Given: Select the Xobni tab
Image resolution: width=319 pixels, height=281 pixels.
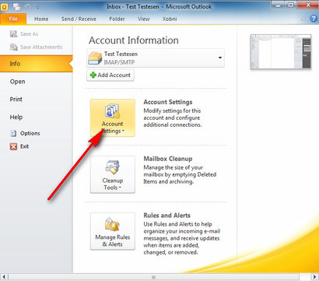Looking at the screenshot, I should pyautogui.click(x=170, y=19).
